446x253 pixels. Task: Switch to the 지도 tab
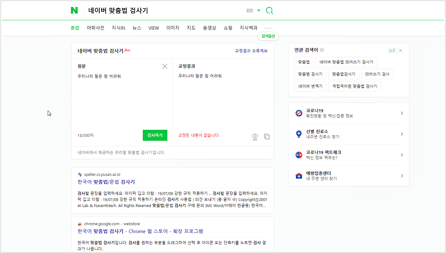pos(191,28)
